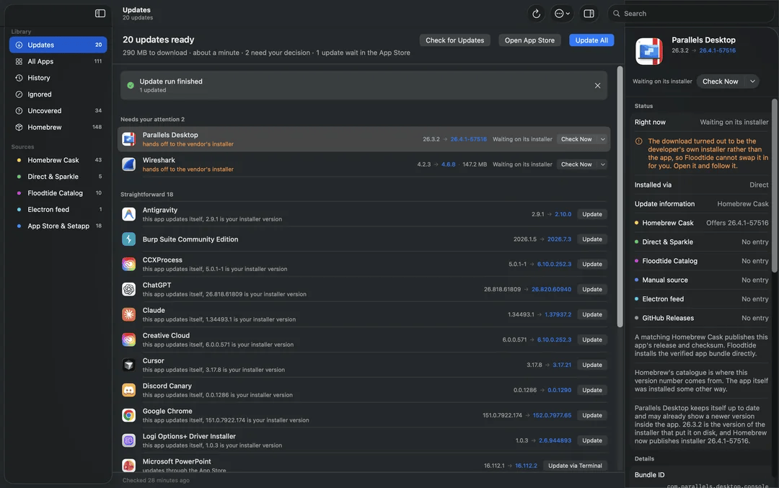The image size is (779, 488).
Task: Click GitHub Releases row in inspector
Action: [701, 318]
